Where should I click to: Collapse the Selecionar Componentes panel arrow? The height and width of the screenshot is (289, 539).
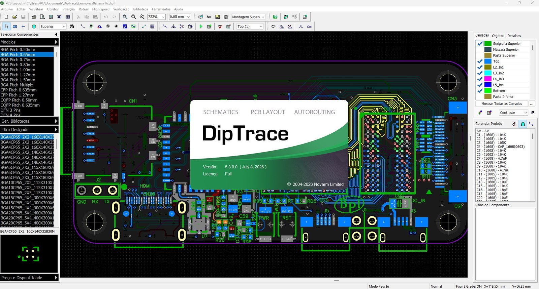[56, 34]
